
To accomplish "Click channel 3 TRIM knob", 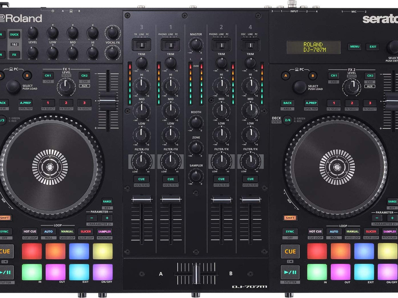I will [x=141, y=63].
